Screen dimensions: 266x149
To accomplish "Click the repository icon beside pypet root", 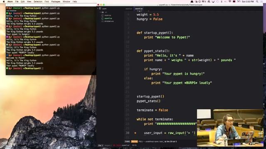I will [100, 8].
